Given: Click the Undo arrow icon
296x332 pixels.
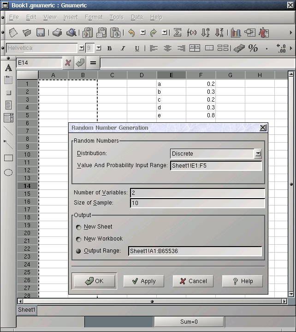Looking at the screenshot, I should click(x=131, y=33).
